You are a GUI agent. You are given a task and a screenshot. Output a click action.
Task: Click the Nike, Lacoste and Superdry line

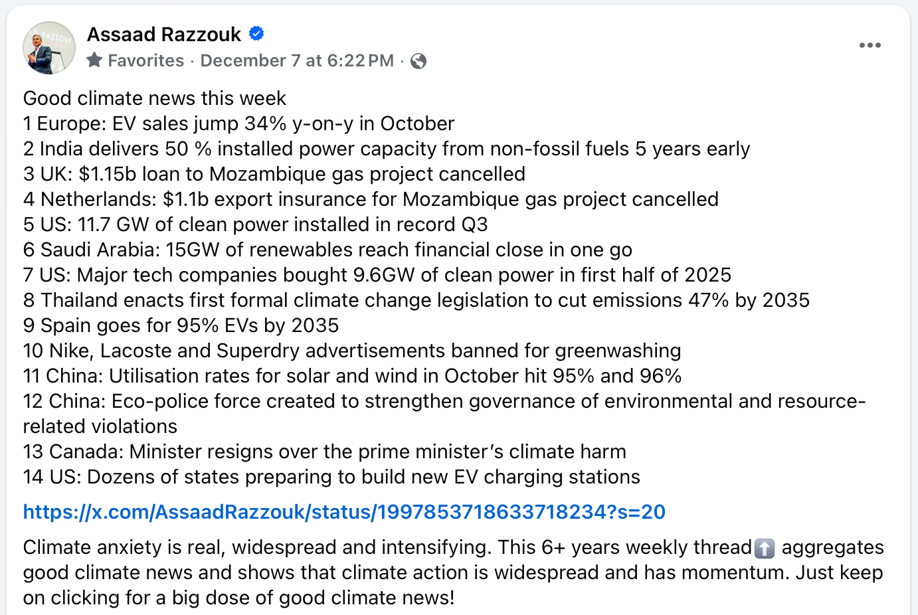(352, 351)
